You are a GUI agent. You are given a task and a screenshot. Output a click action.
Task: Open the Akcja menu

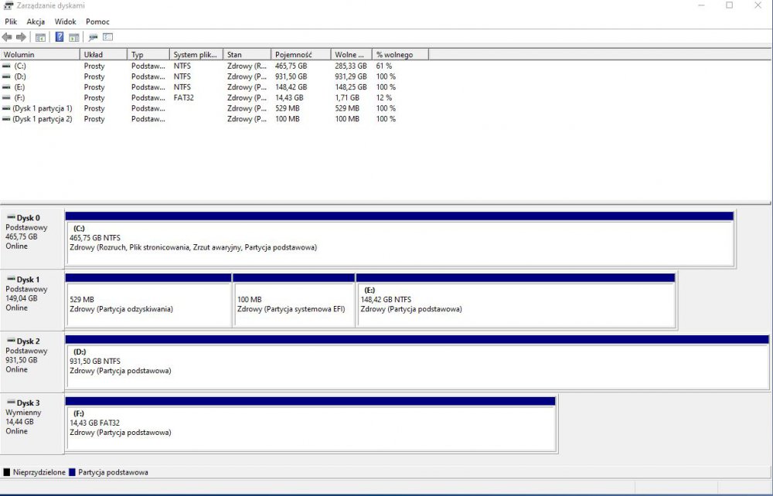click(x=36, y=22)
